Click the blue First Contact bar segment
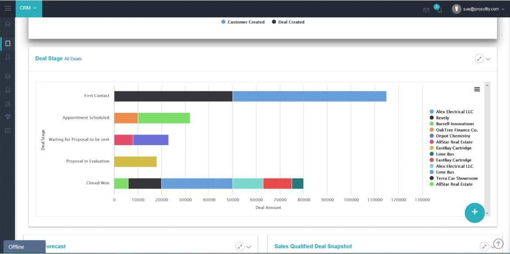Image resolution: width=510 pixels, height=254 pixels. (x=309, y=96)
